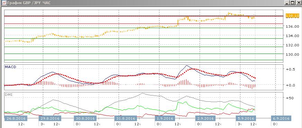Click the +0.5 MACD scale label
This screenshot has height=128, width=302.
point(291,70)
